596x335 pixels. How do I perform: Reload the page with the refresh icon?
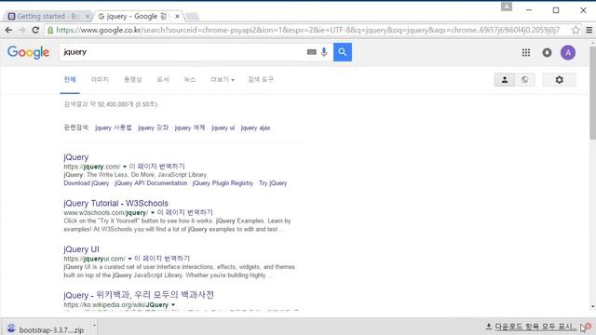35,30
